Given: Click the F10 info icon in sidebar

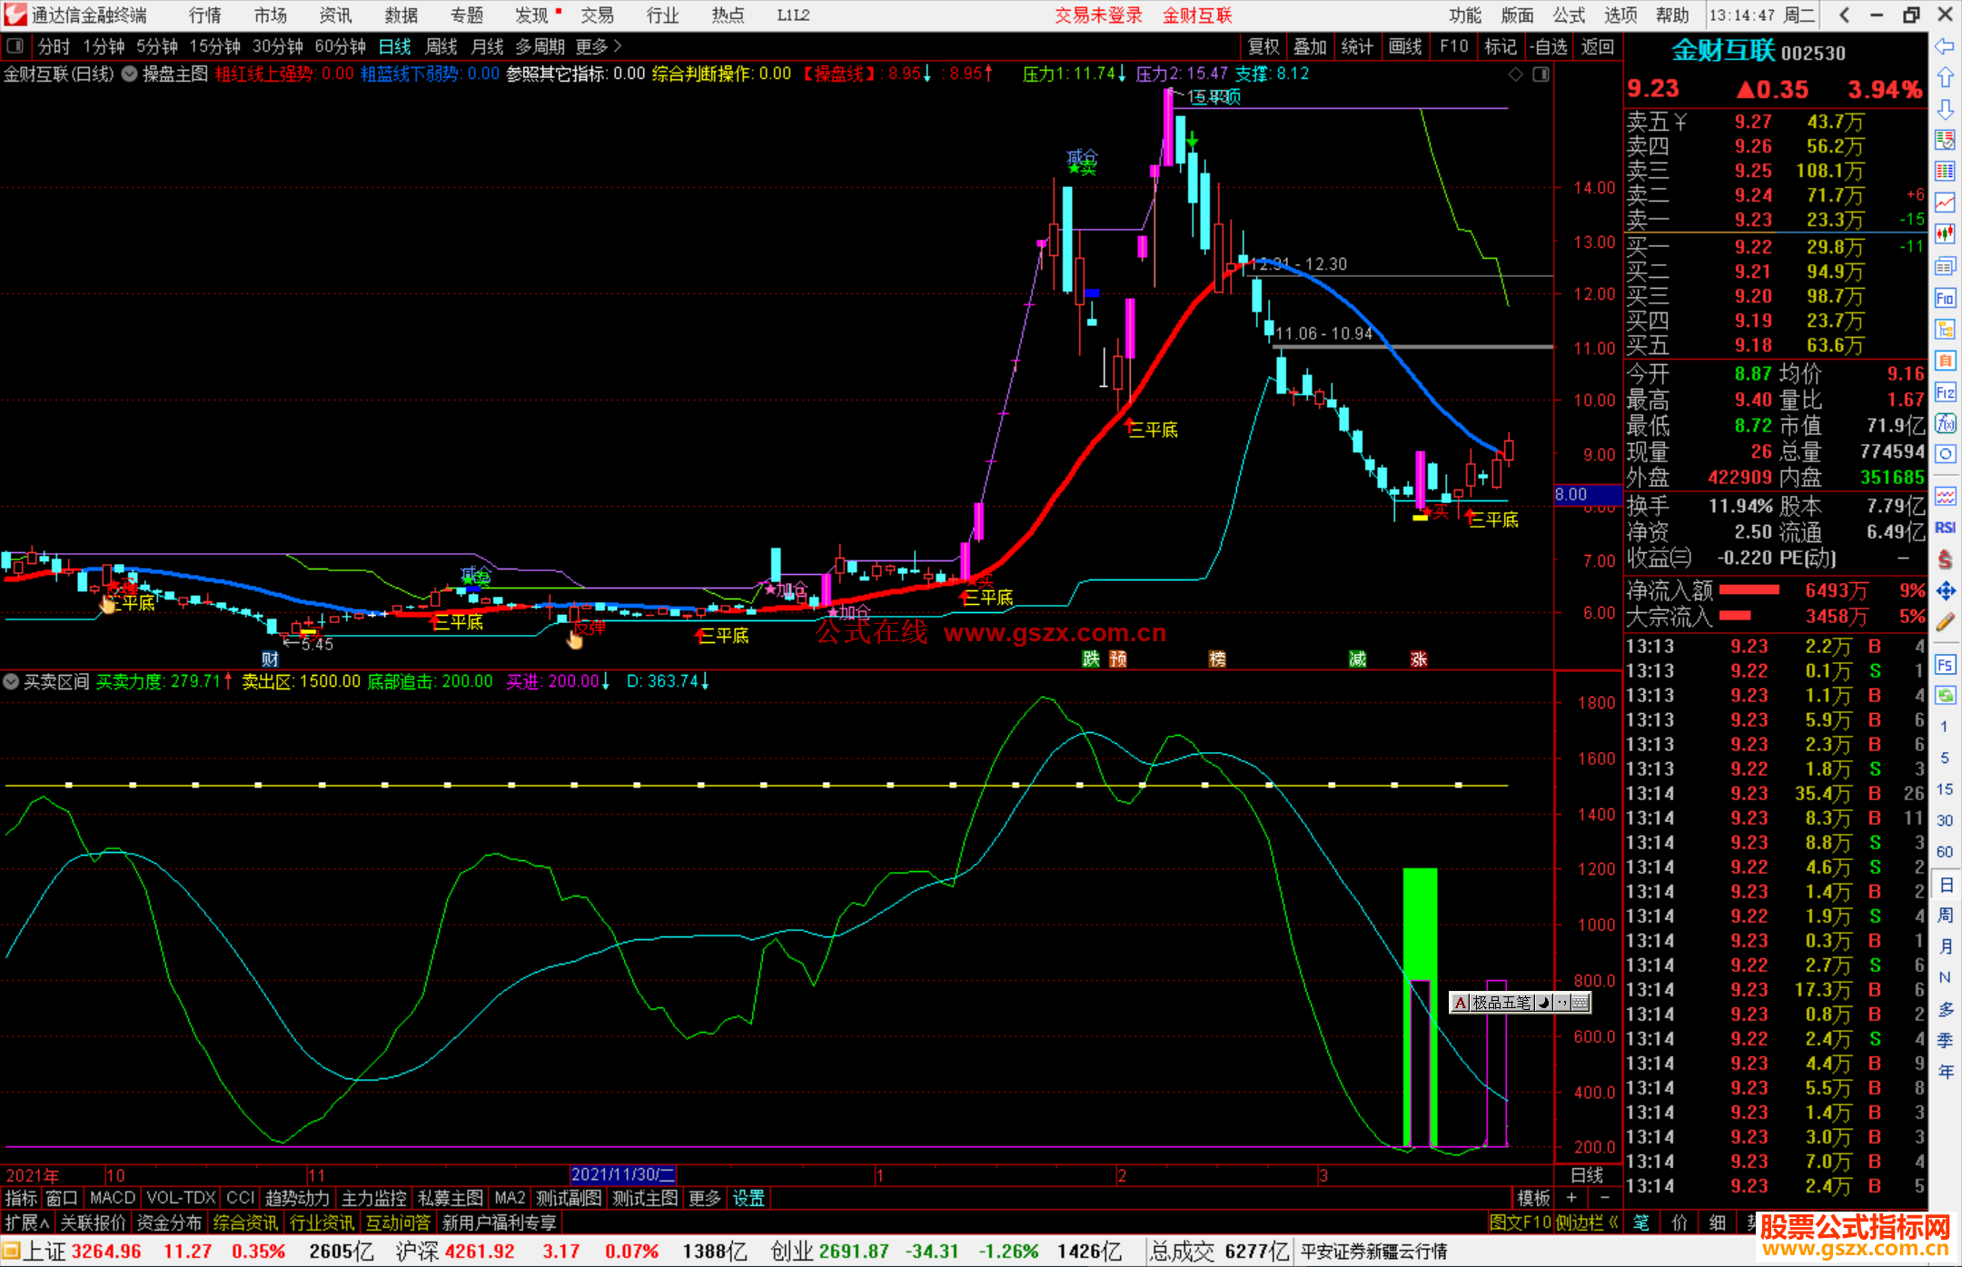Looking at the screenshot, I should click(x=1945, y=298).
